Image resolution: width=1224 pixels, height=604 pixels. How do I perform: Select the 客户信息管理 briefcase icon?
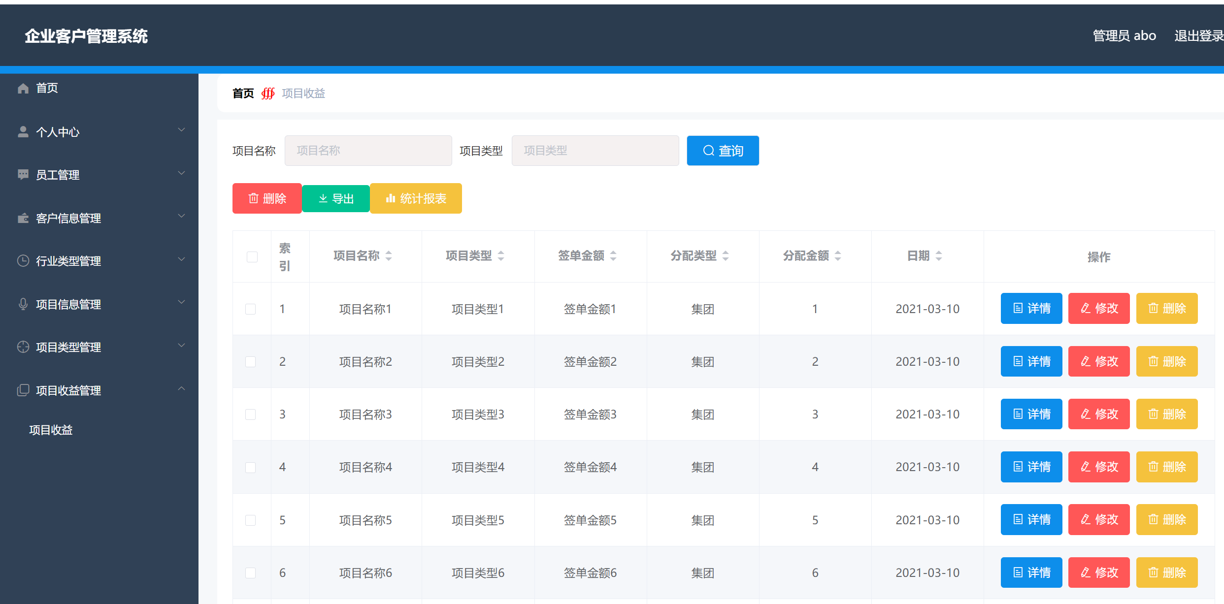click(x=23, y=218)
